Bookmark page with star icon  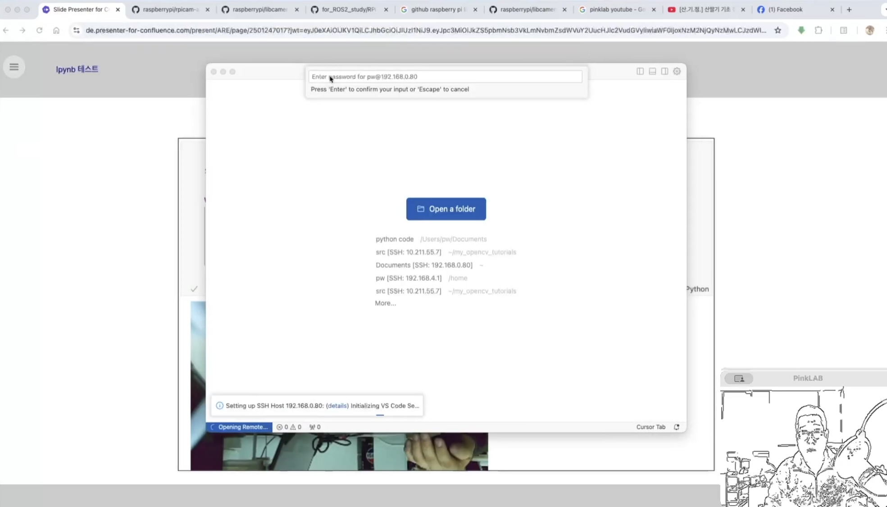tap(778, 30)
